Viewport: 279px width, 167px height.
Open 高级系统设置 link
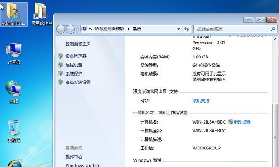pyautogui.click(x=78, y=82)
